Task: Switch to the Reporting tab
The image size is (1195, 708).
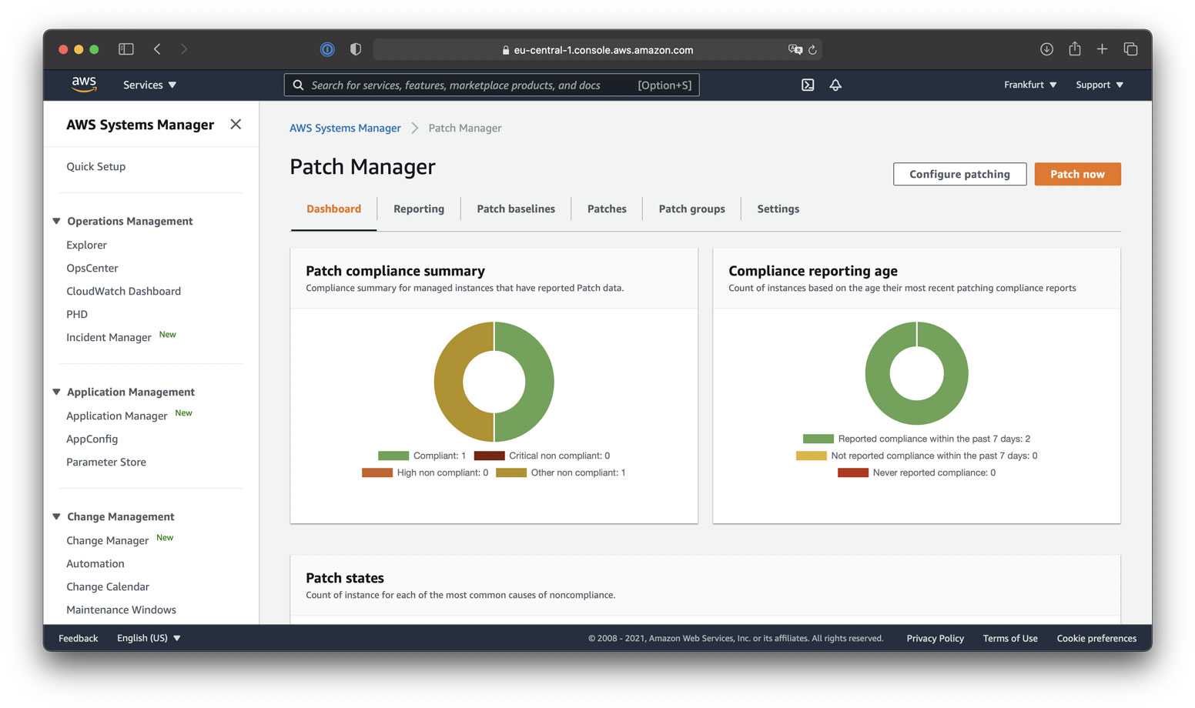Action: [x=419, y=209]
